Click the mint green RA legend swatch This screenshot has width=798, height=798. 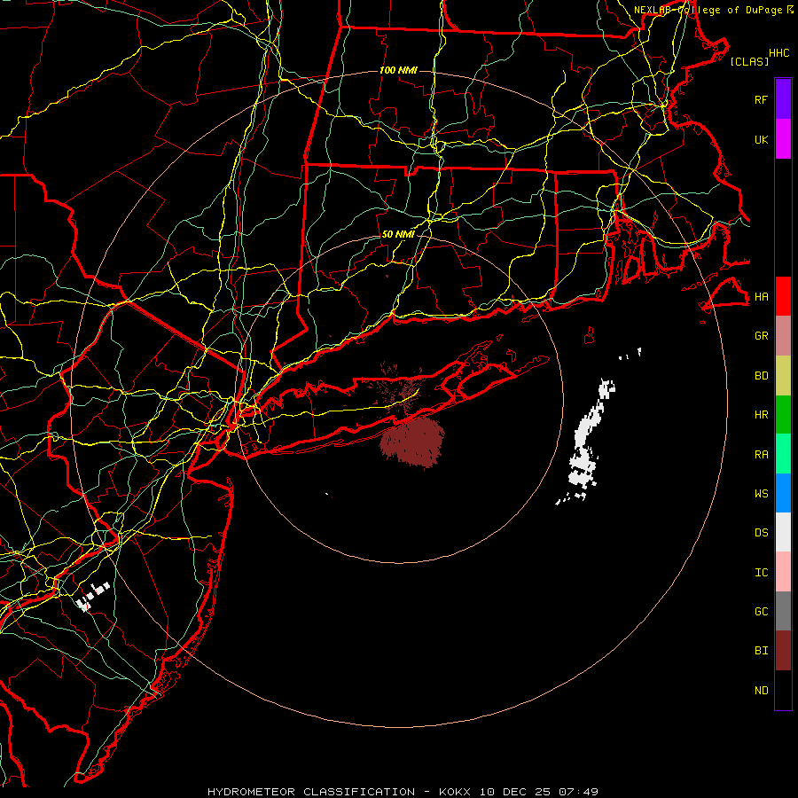click(783, 454)
